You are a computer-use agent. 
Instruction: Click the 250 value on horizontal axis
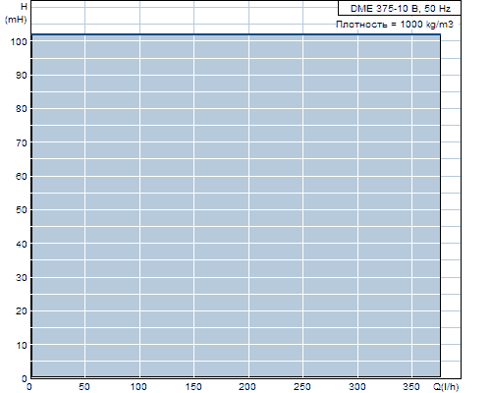(x=302, y=387)
